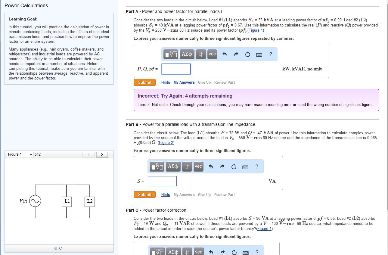Open help question mark in Part C toolbar

[257, 252]
